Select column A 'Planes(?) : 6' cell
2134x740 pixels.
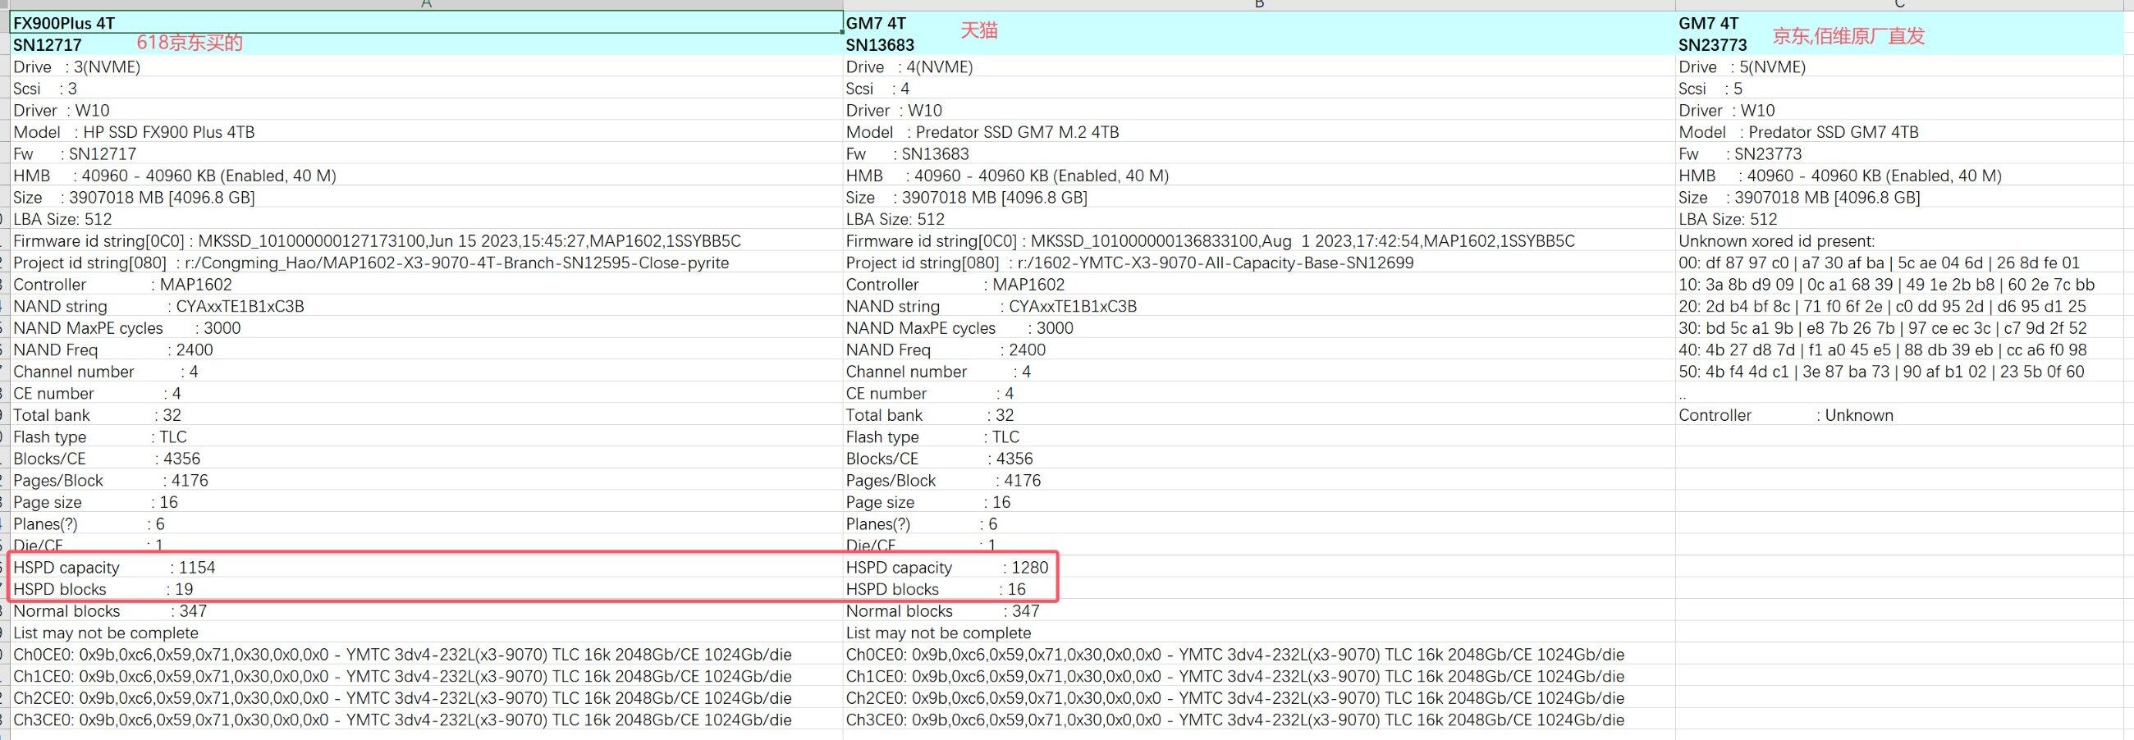point(426,523)
